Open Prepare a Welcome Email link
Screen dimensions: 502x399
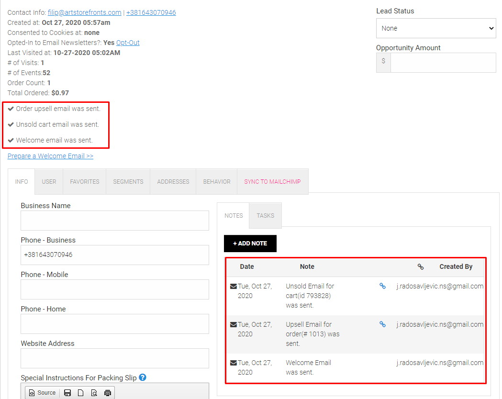(x=50, y=156)
